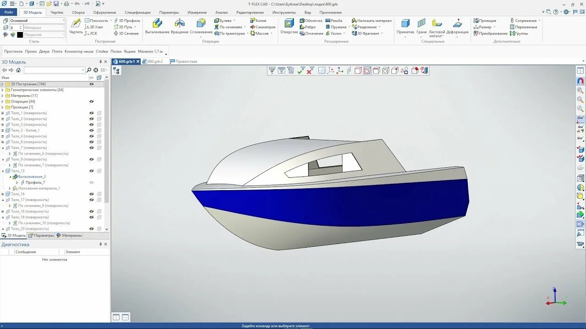Screen dimensions: 586x329
Task: Open the Булева dropdown arrow
Action: click(x=234, y=21)
